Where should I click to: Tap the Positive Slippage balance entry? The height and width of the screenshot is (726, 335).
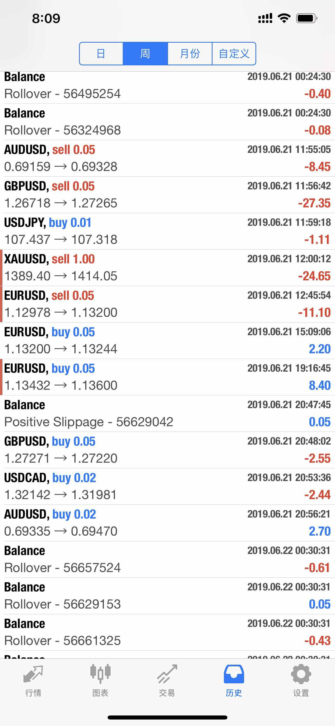167,414
